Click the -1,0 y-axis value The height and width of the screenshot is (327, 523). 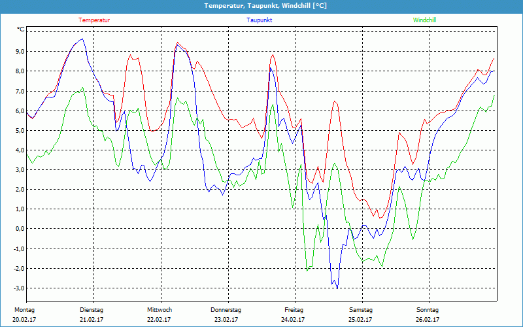20,249
